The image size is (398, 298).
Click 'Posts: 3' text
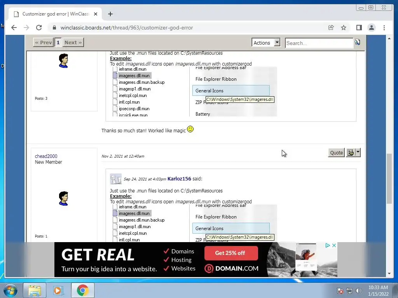pyautogui.click(x=41, y=98)
